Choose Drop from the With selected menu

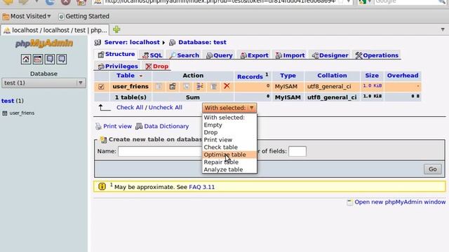(x=229, y=132)
